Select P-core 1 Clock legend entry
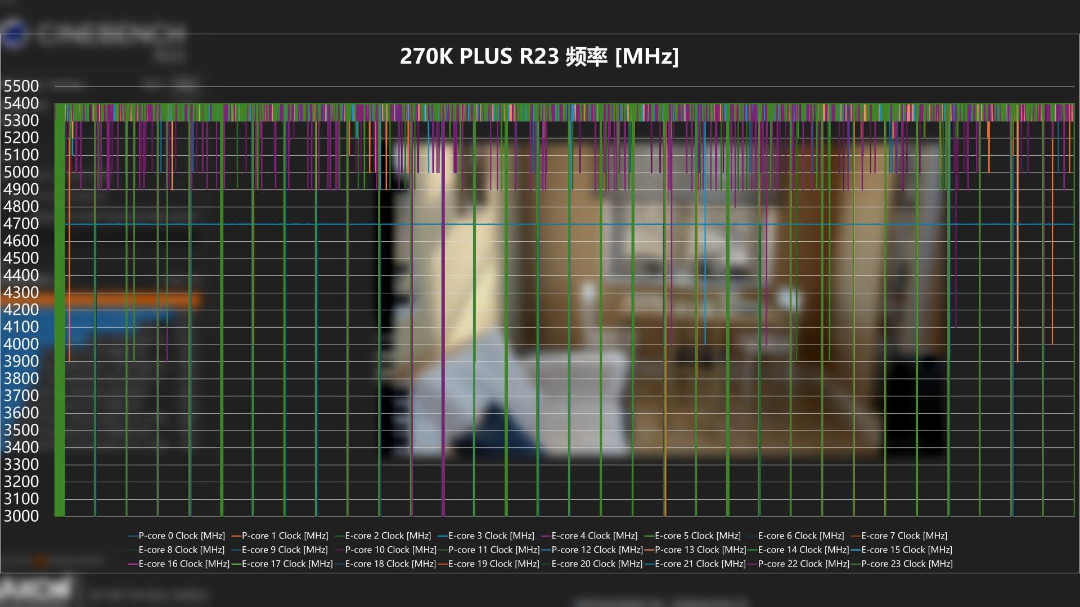Screen dimensions: 1080x607 point(285,536)
